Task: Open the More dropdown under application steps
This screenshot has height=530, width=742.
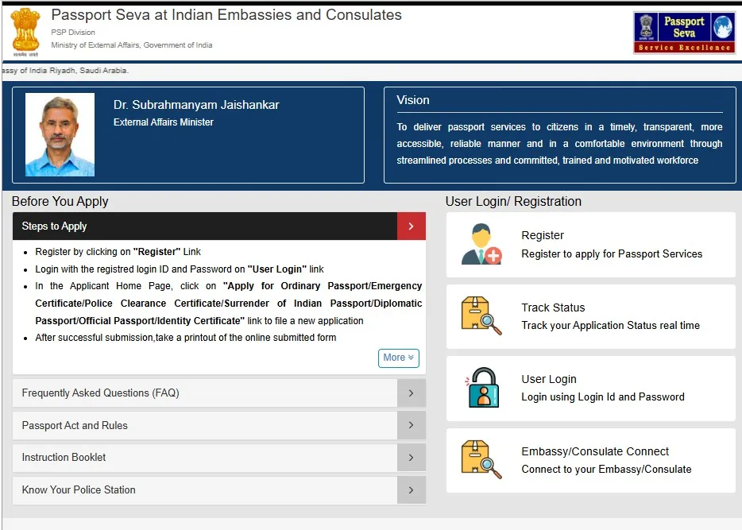Action: [x=398, y=358]
